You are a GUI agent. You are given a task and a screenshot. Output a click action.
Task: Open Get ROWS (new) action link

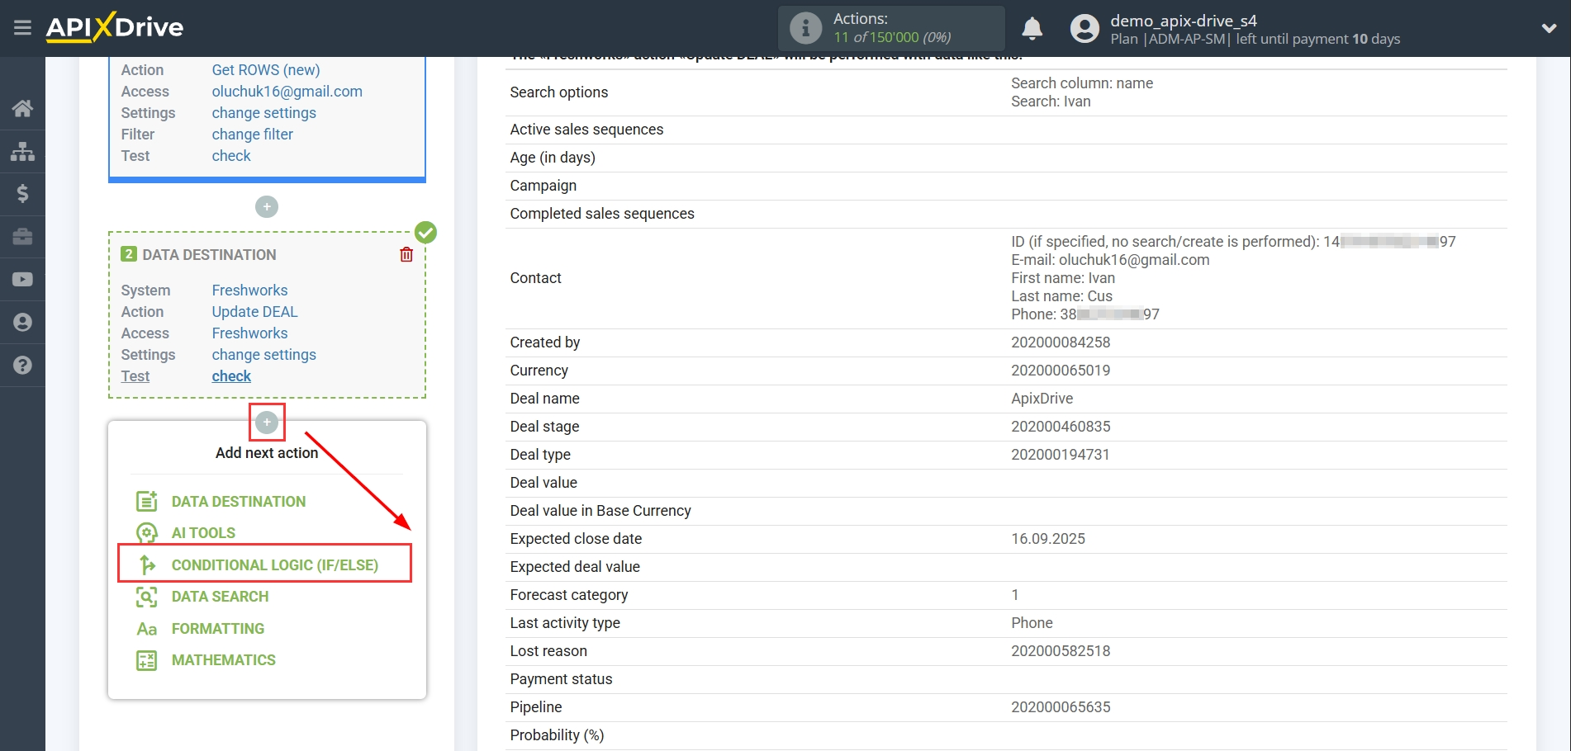pyautogui.click(x=266, y=70)
